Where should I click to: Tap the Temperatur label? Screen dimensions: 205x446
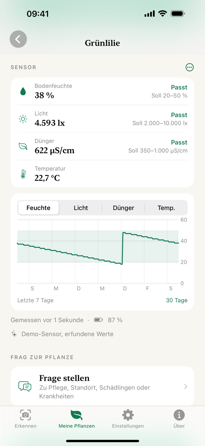50,168
